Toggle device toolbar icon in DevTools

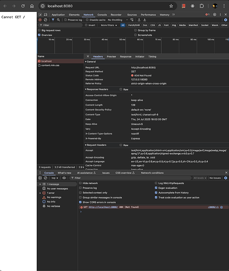tap(45, 15)
